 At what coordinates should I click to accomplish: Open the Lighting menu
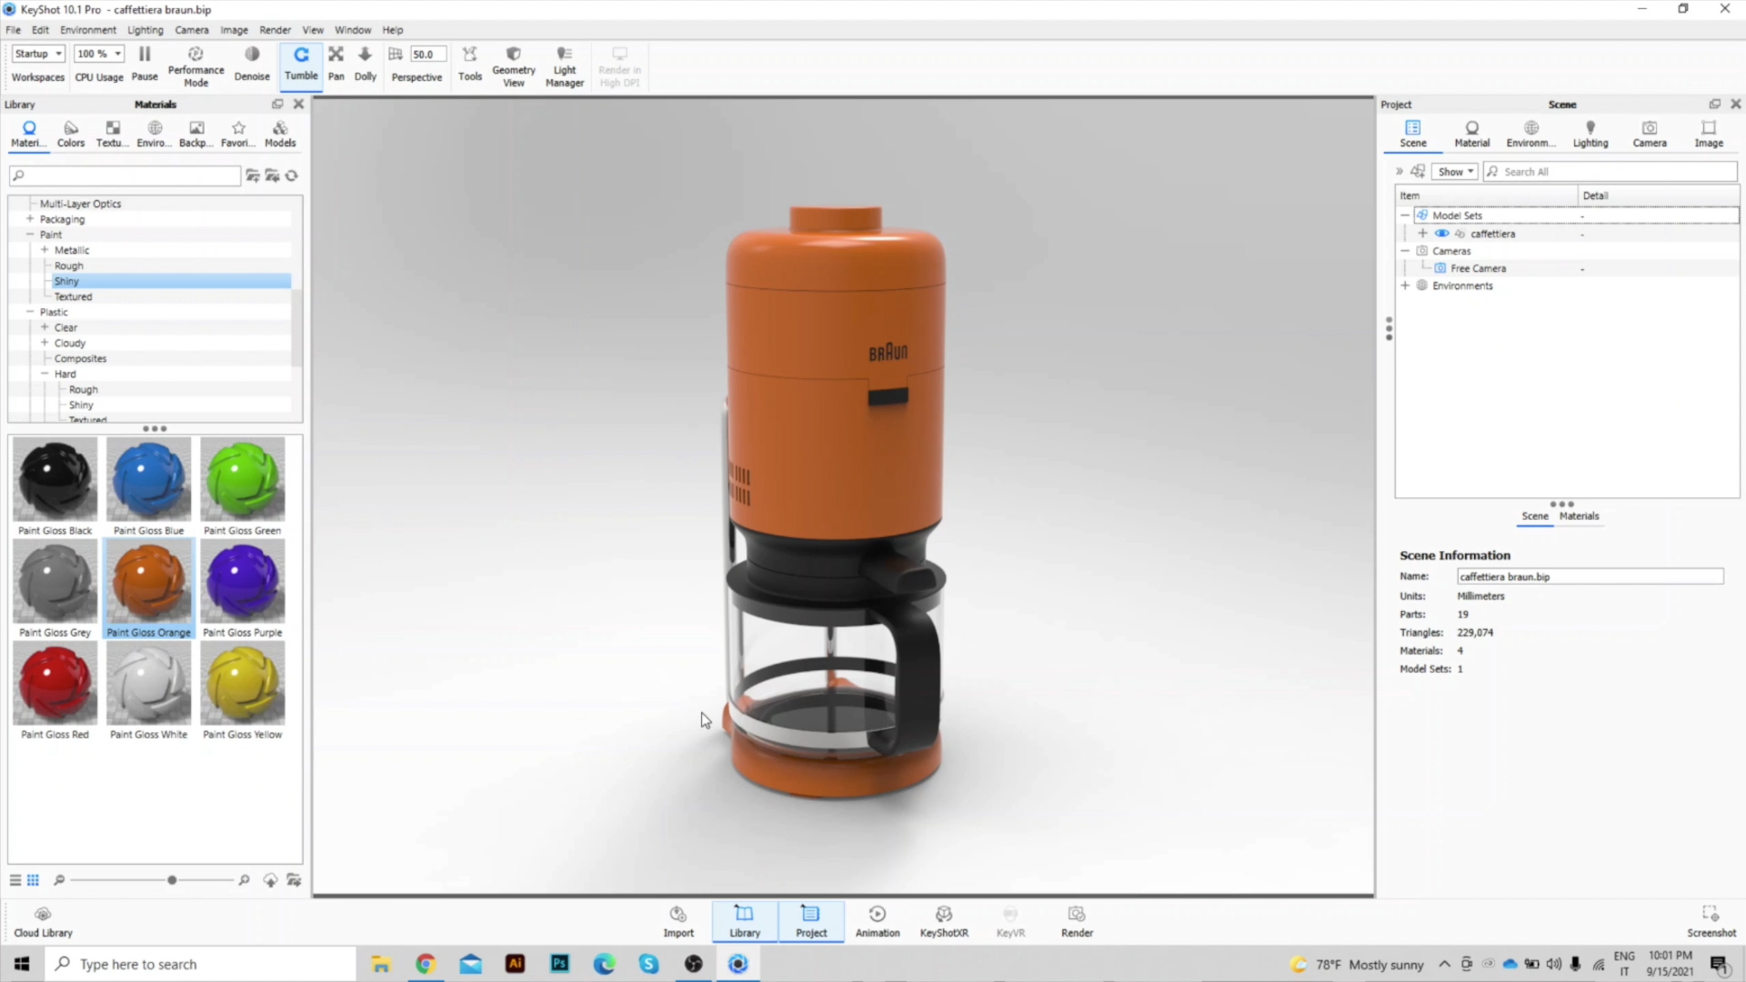coord(145,30)
